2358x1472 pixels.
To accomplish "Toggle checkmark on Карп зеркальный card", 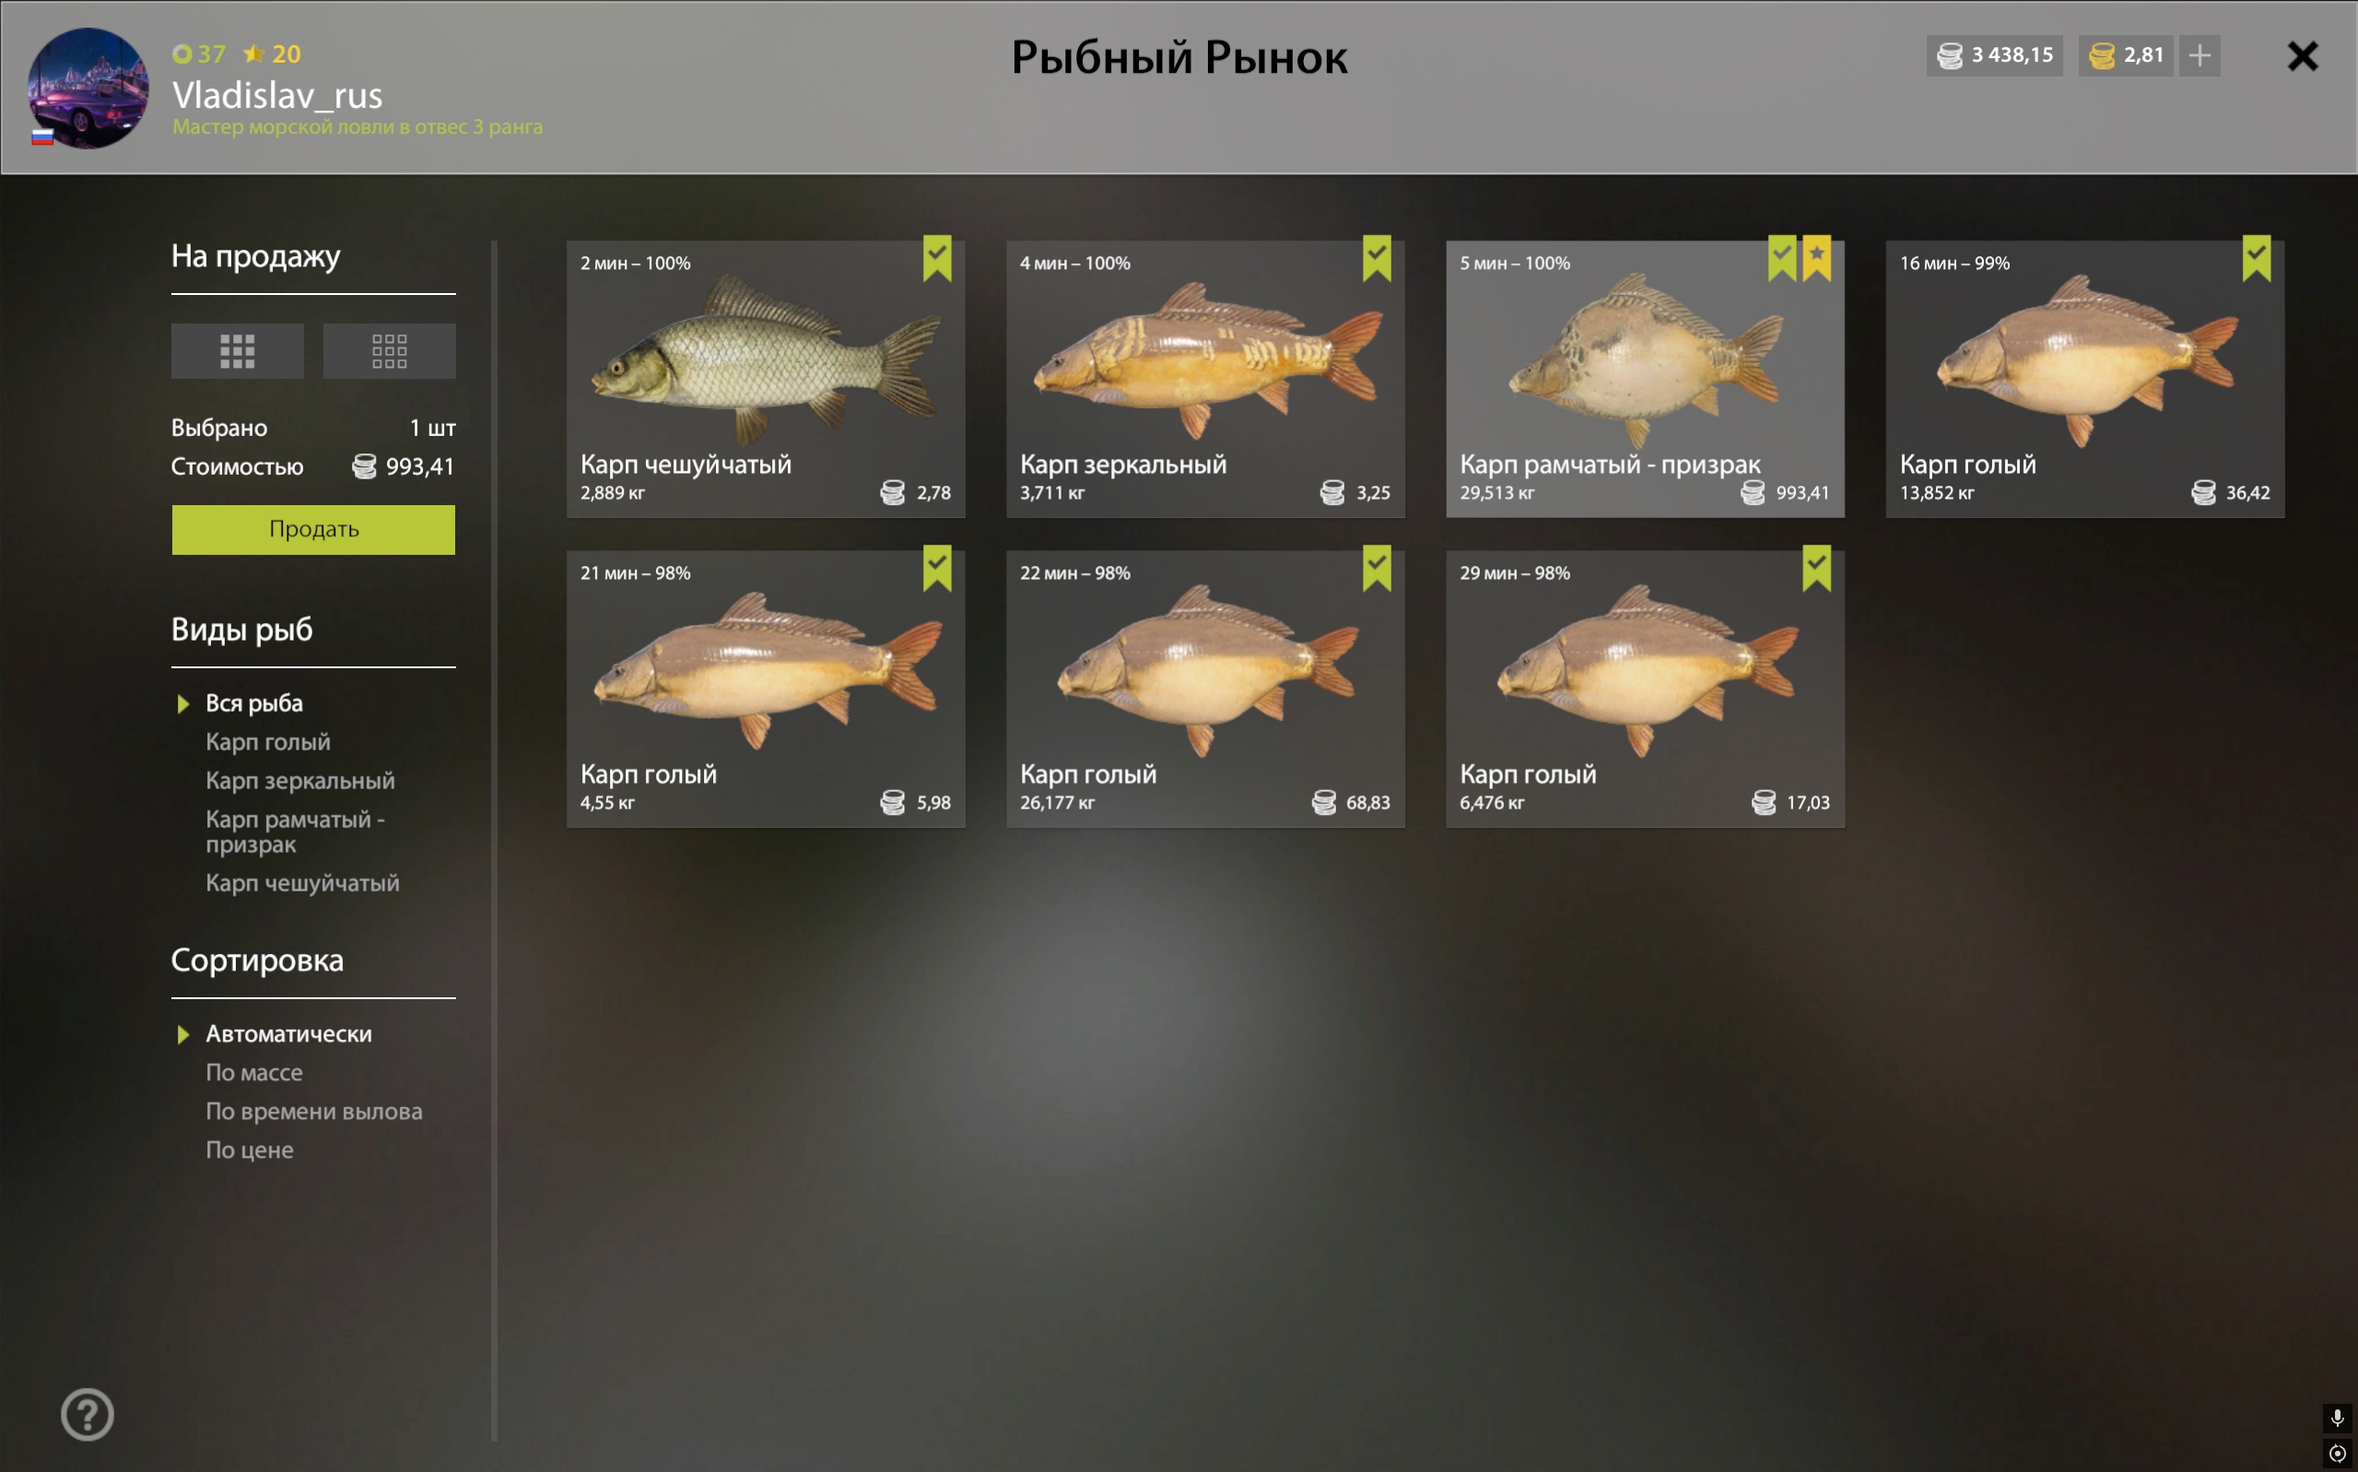I will (1377, 258).
